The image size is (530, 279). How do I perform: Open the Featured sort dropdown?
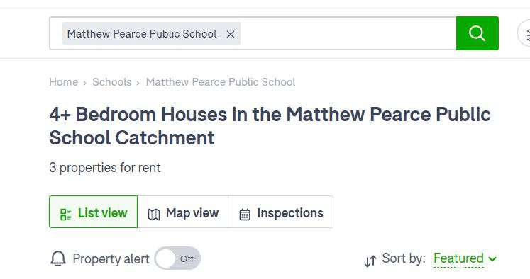coord(458,258)
